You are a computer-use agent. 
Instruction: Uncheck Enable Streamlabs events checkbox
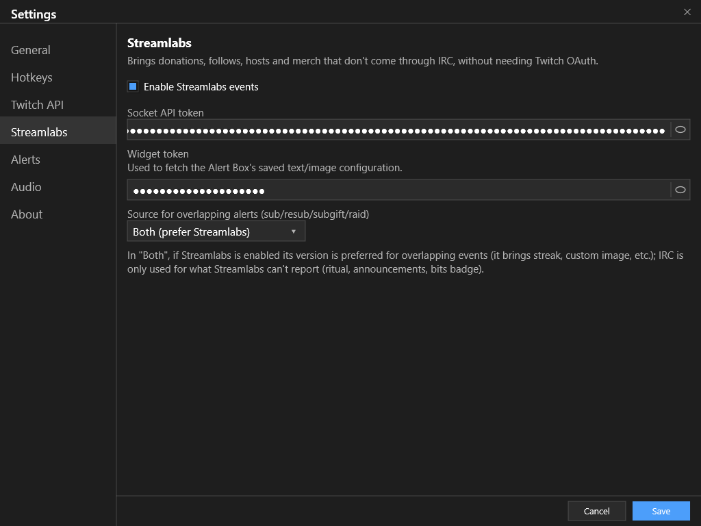click(x=133, y=86)
